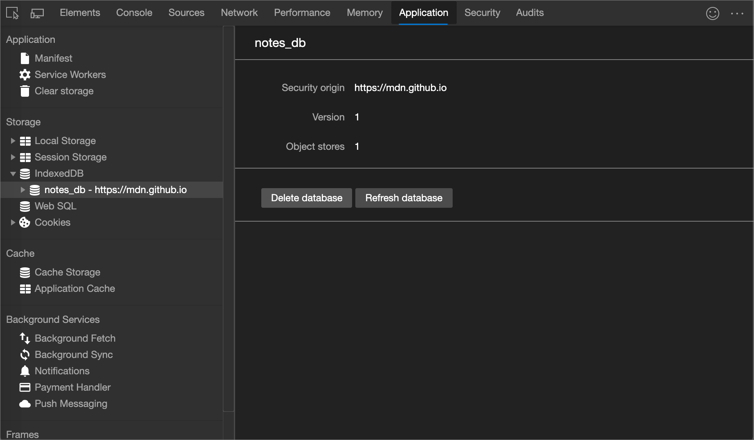Viewport: 754px width, 440px height.
Task: Open the DevTools overflow menu
Action: (x=737, y=13)
